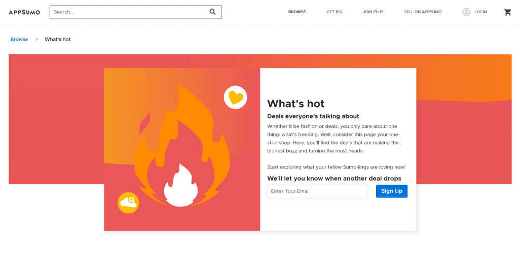Click the What's hot breadcrumb
519x264 pixels.
(58, 39)
